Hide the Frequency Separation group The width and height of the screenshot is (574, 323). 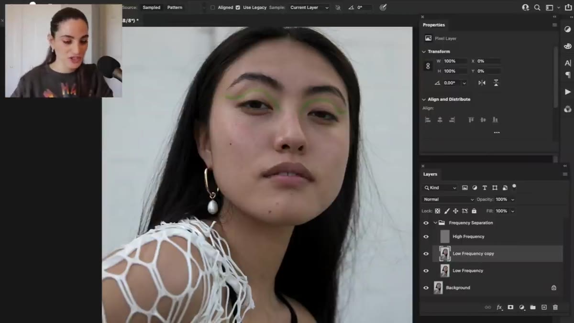coord(426,223)
